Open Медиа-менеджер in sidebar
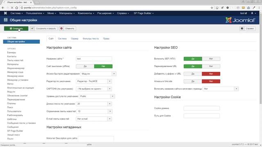 pyautogui.click(x=16, y=68)
